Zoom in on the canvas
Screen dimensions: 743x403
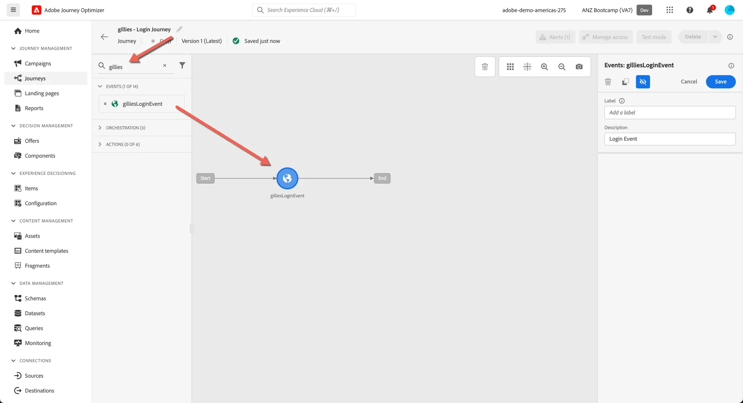pyautogui.click(x=544, y=67)
